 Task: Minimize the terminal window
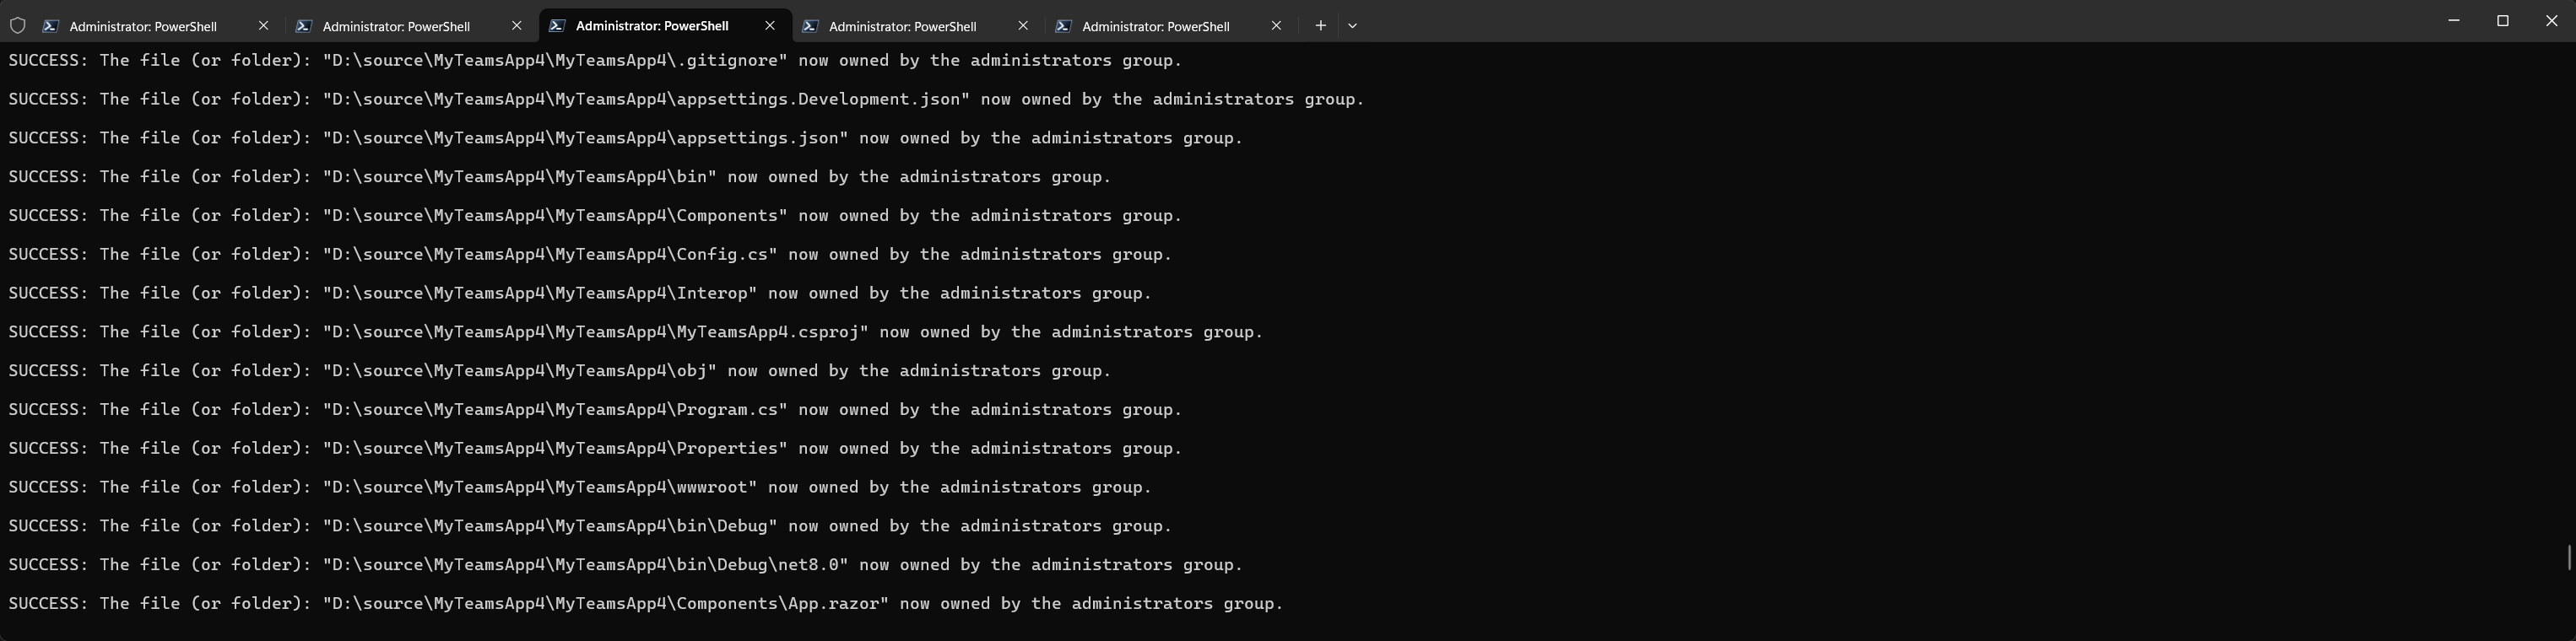[2453, 21]
